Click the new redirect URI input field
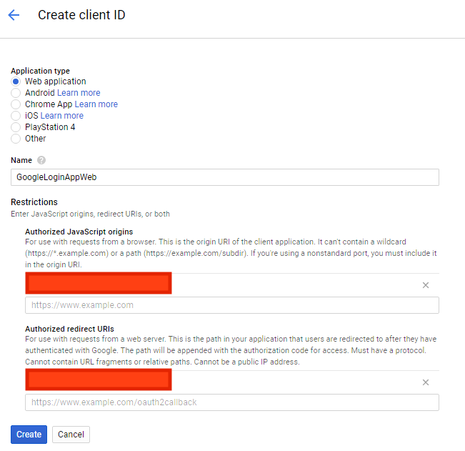 (x=232, y=402)
